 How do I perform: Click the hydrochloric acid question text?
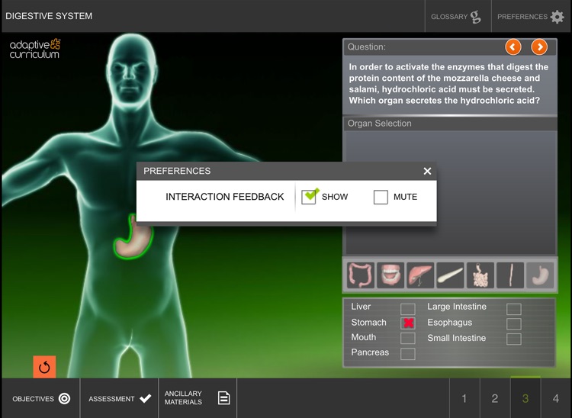[x=448, y=84]
